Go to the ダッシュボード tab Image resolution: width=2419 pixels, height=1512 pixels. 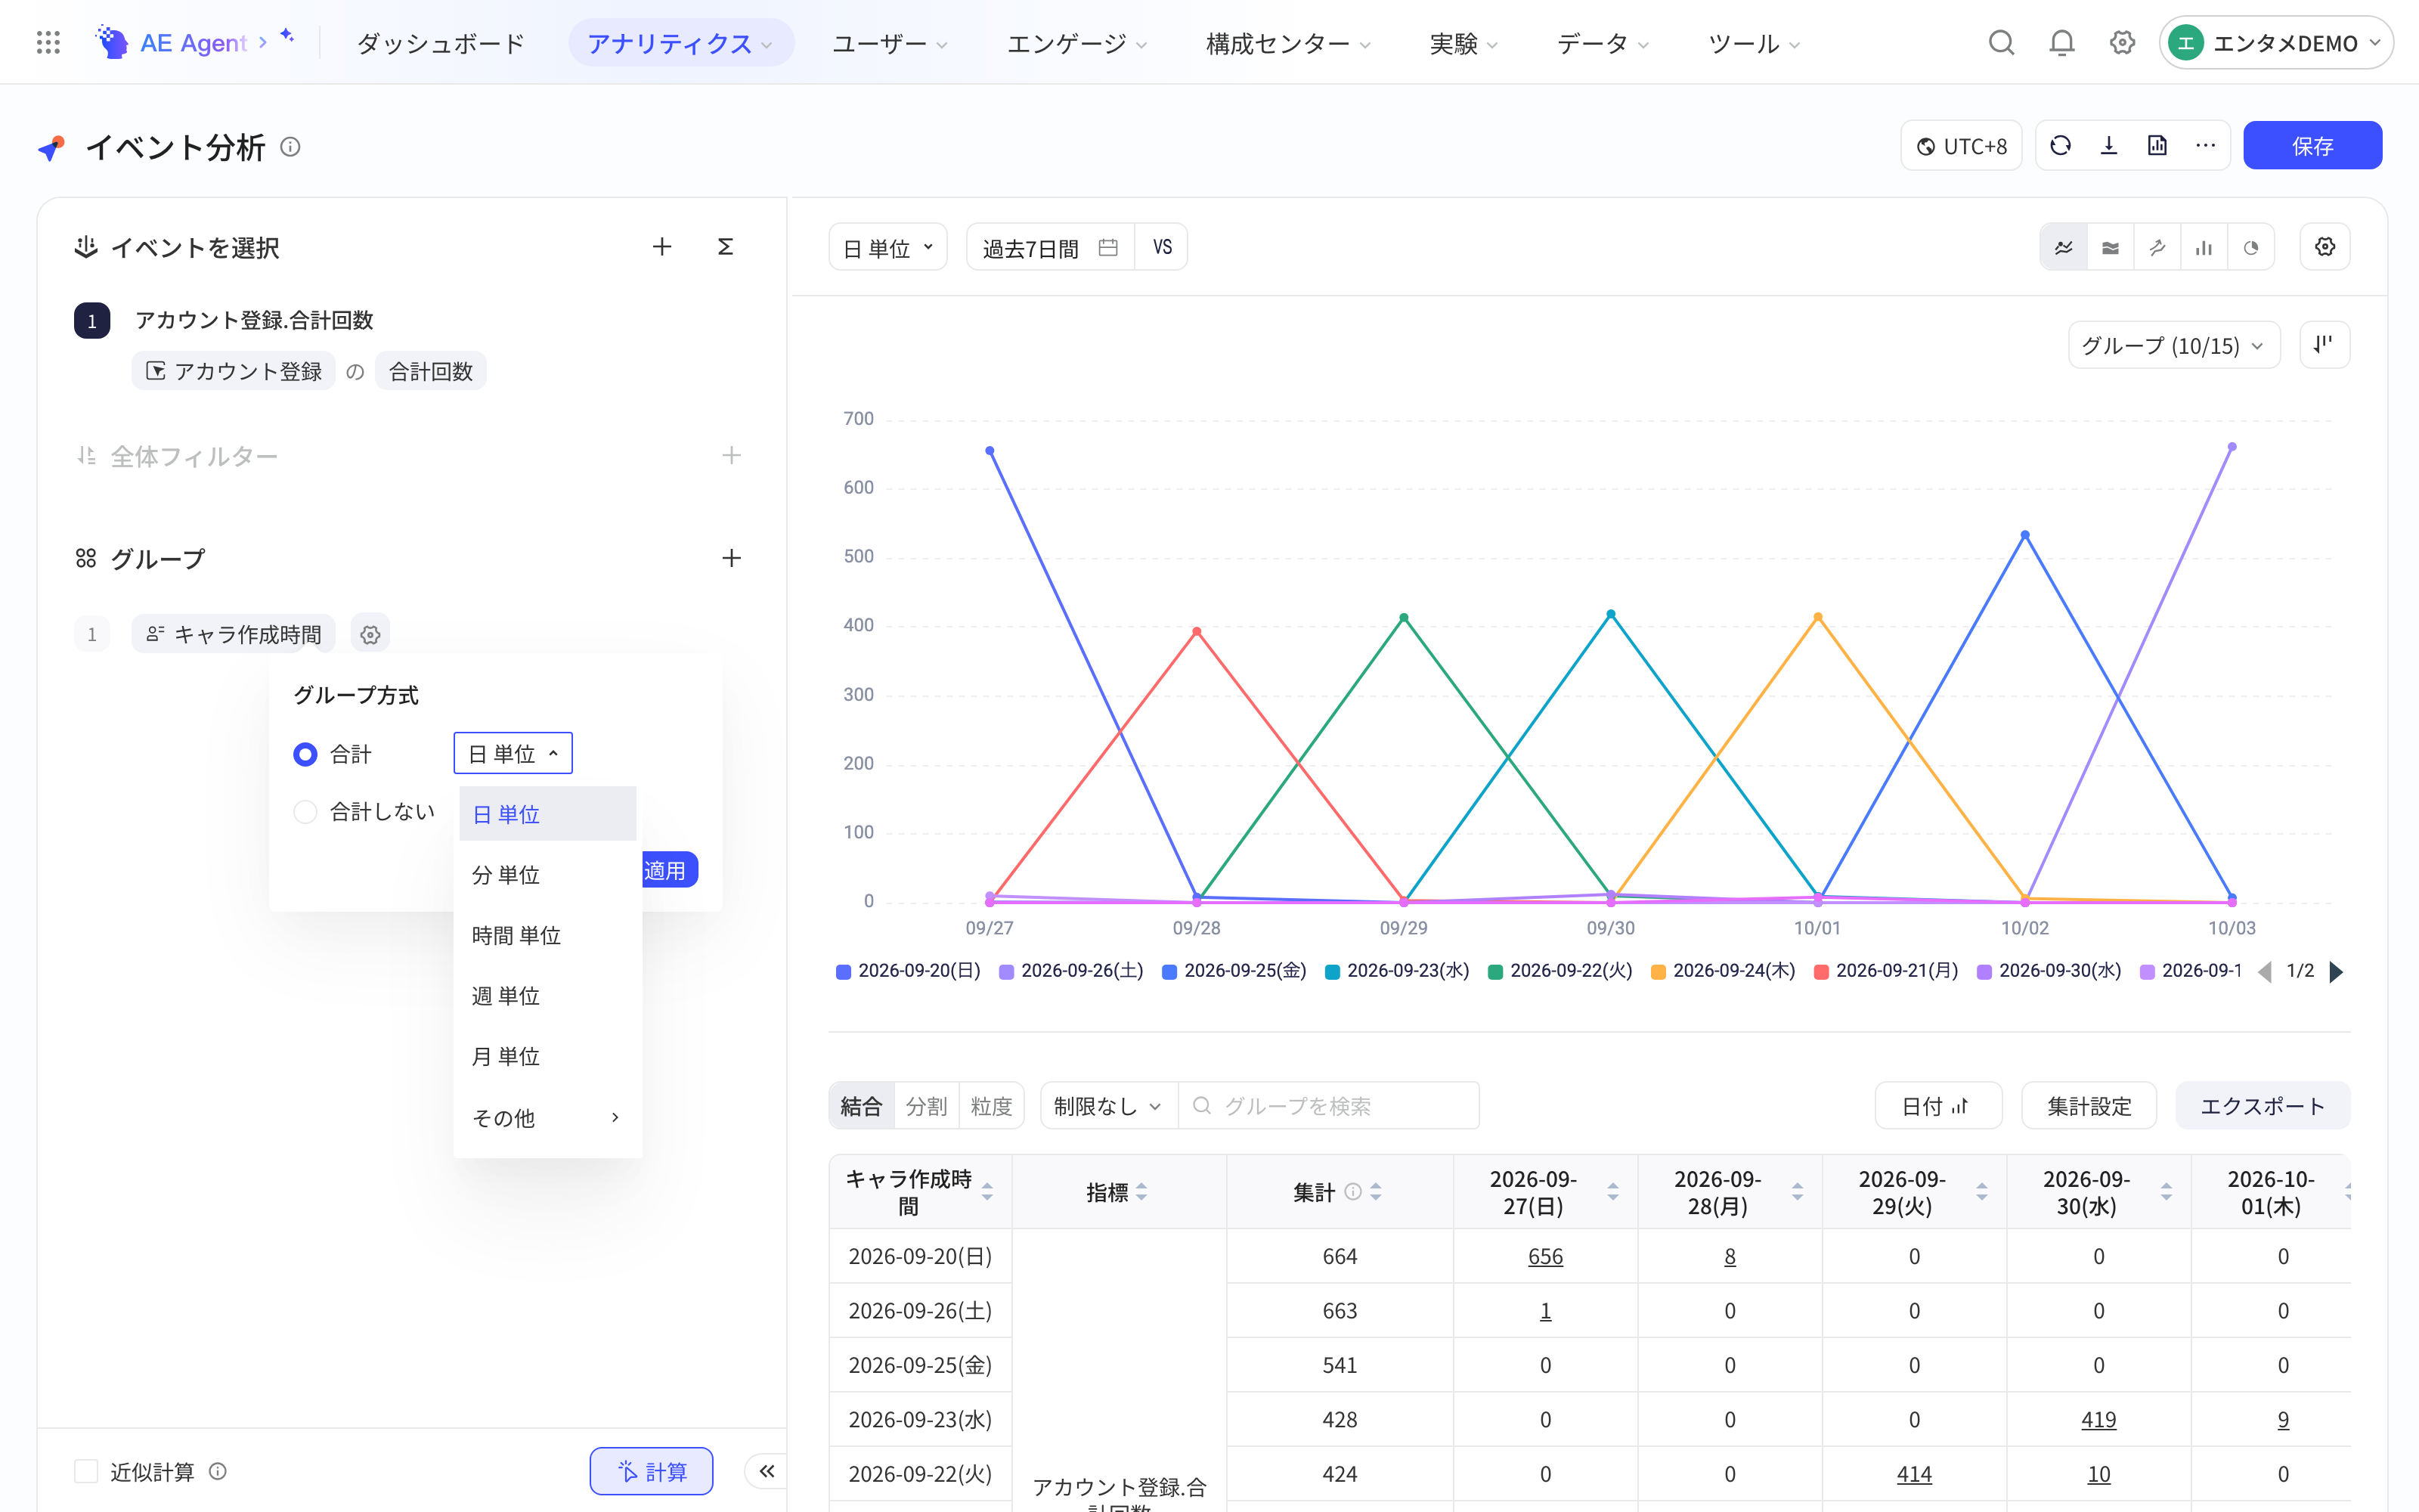point(441,43)
